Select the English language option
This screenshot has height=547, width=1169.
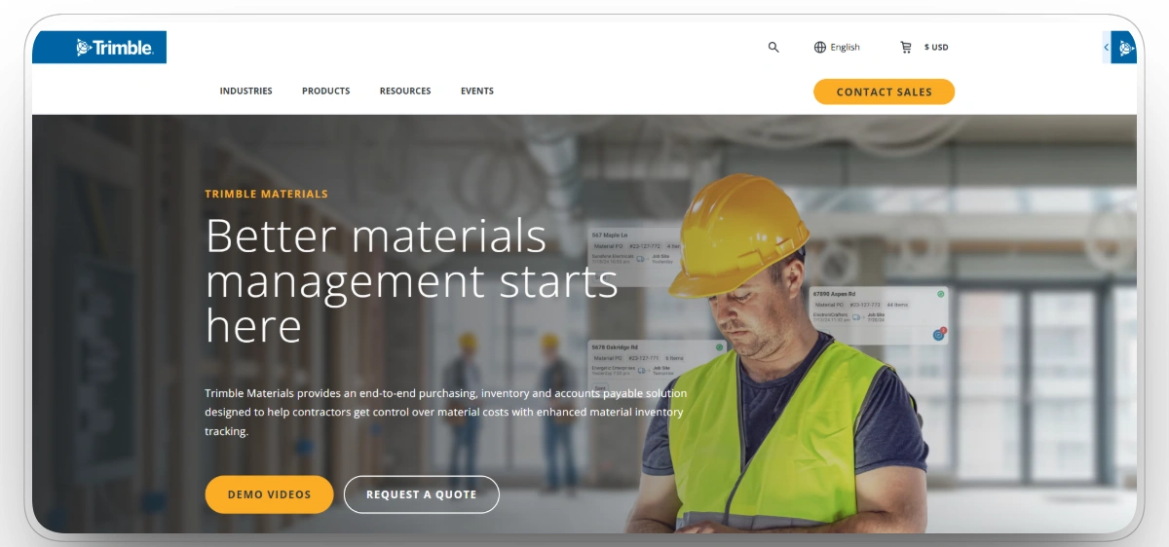[x=846, y=47]
